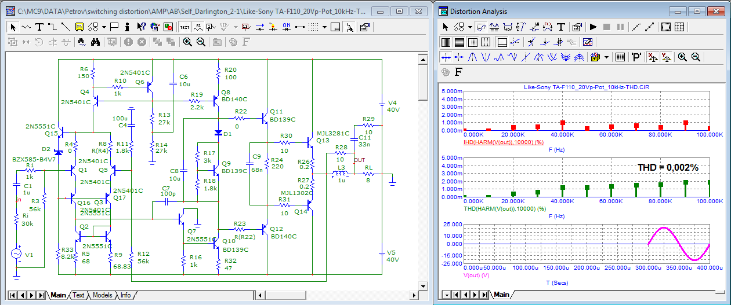Switch to the Models tab
The image size is (731, 305).
102,295
